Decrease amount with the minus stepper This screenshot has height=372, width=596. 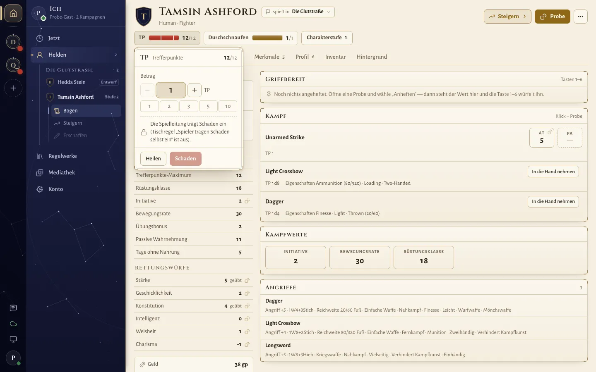[147, 90]
